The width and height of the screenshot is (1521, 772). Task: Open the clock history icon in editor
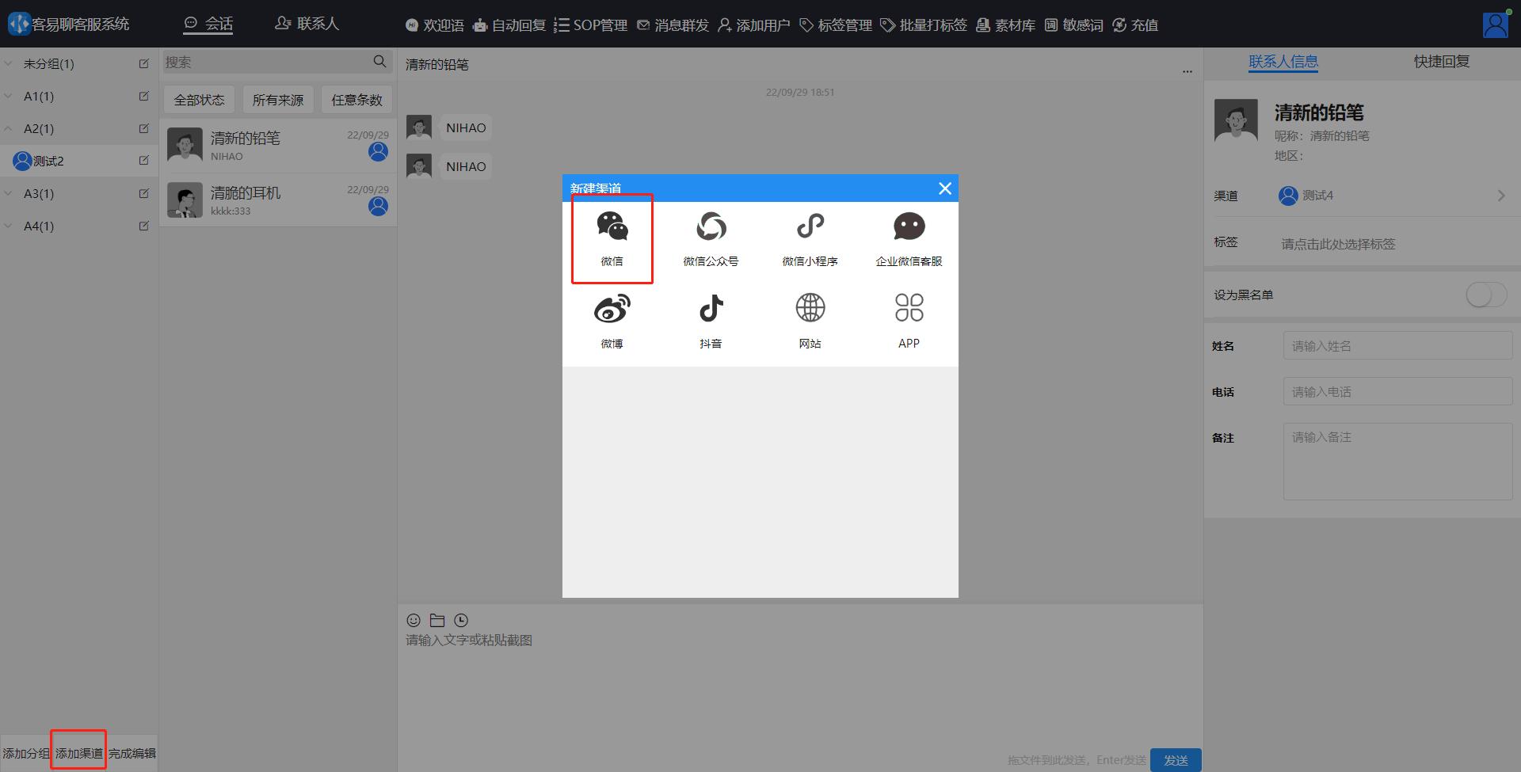(x=461, y=620)
